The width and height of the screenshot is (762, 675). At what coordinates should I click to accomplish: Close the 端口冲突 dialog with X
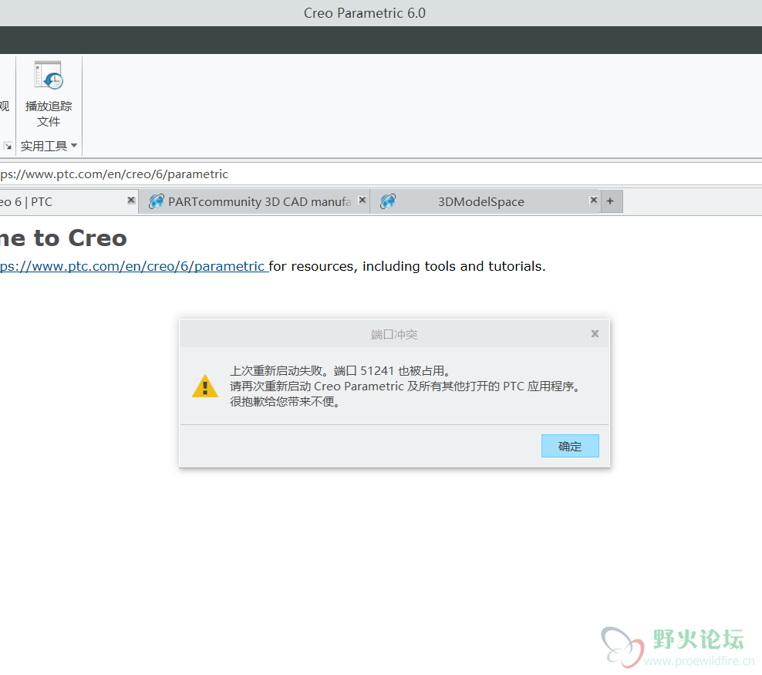click(595, 334)
